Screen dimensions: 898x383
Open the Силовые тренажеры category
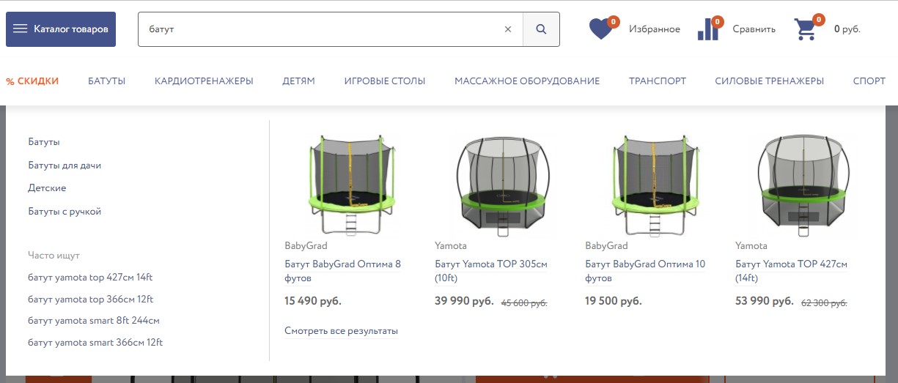point(769,81)
